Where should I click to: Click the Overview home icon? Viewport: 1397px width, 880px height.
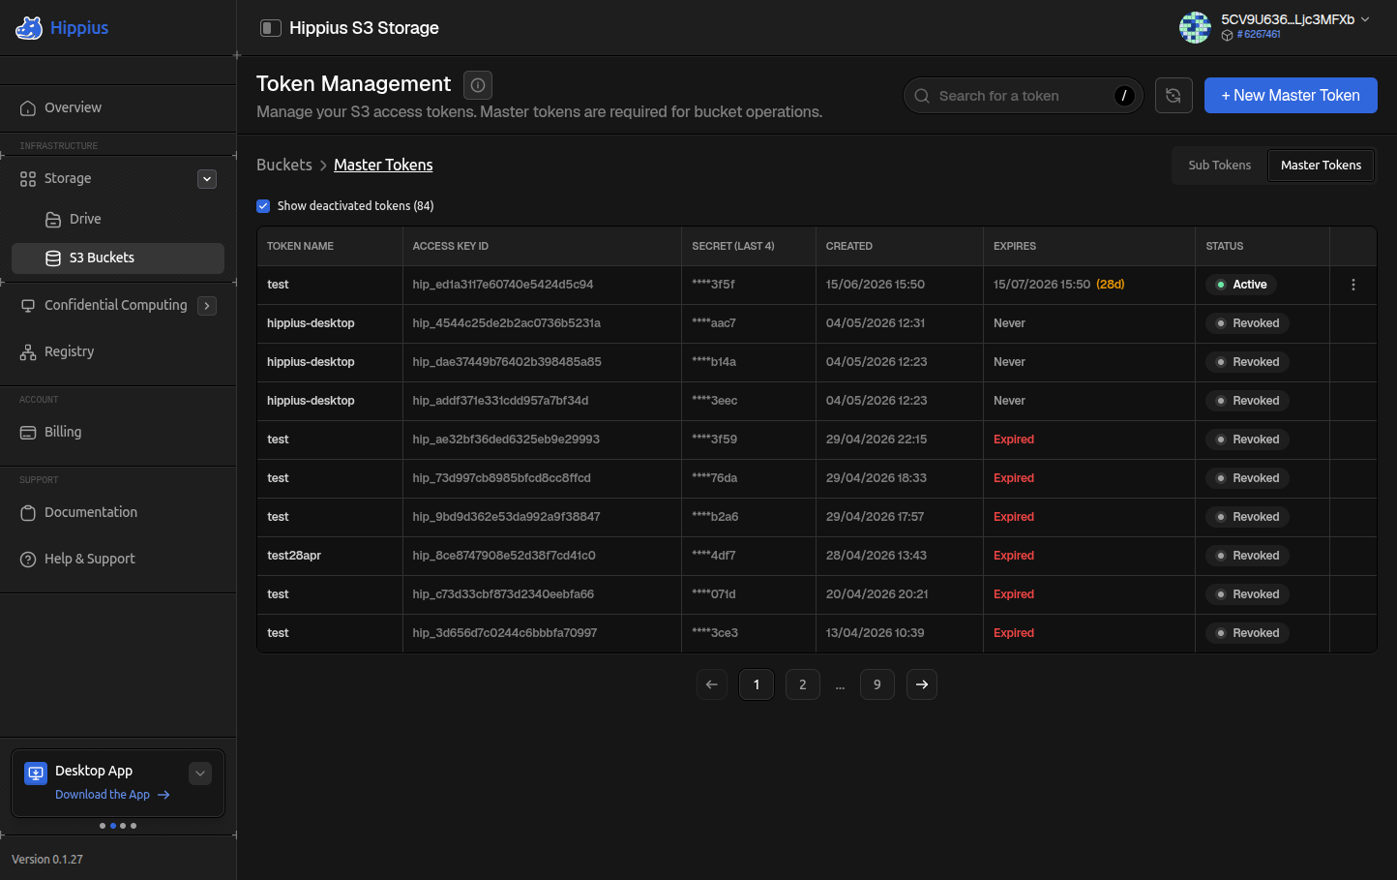(x=28, y=107)
